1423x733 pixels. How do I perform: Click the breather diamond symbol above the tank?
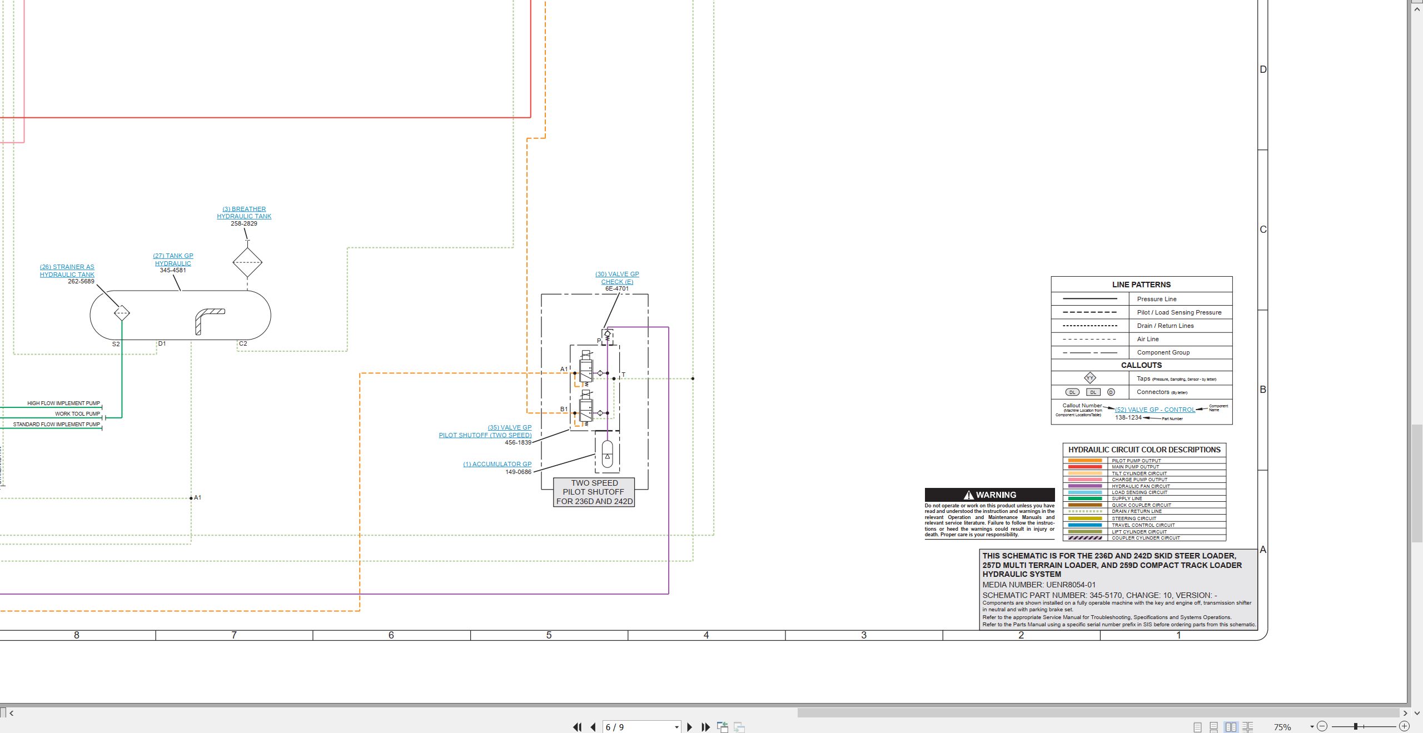click(x=247, y=262)
